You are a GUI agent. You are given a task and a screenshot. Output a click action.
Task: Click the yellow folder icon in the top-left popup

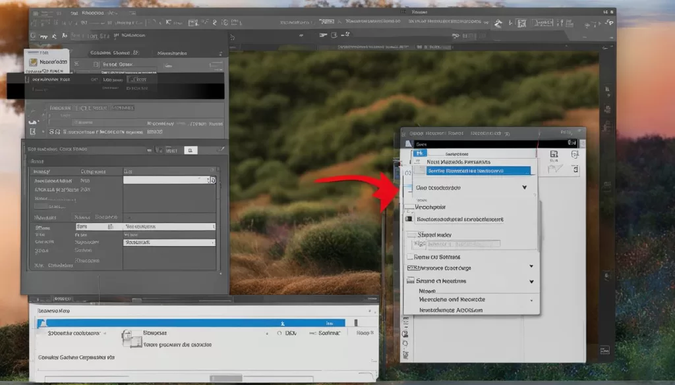pyautogui.click(x=33, y=63)
